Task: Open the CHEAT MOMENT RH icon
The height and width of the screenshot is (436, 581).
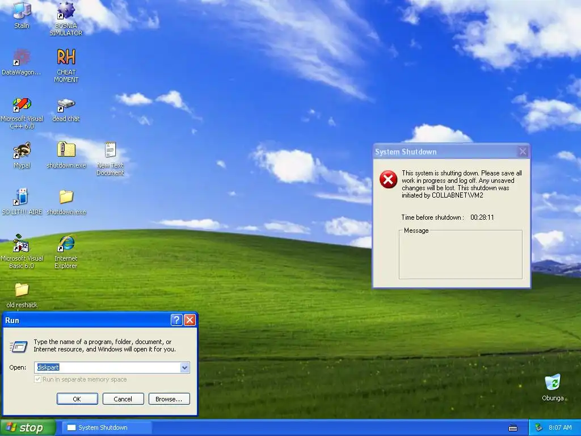Action: [66, 65]
